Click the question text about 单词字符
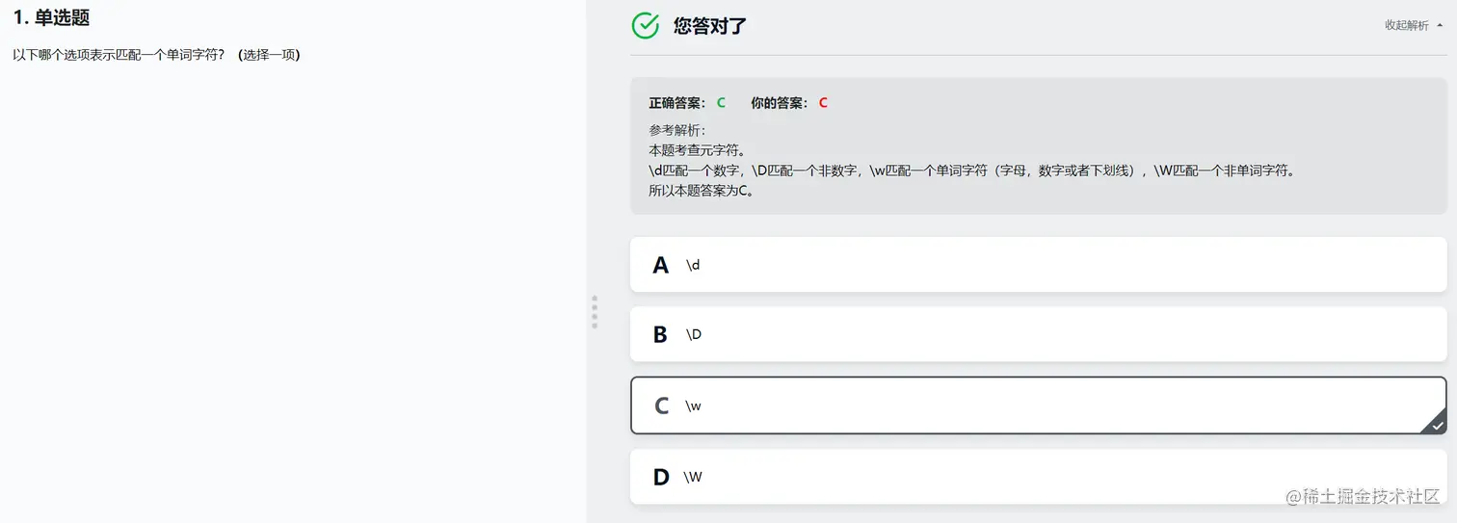 point(119,55)
